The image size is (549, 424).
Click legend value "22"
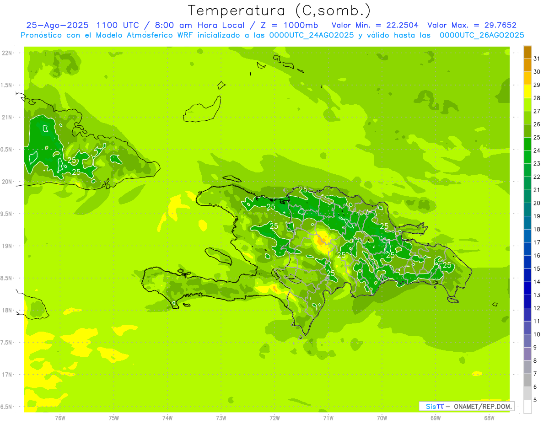point(537,177)
